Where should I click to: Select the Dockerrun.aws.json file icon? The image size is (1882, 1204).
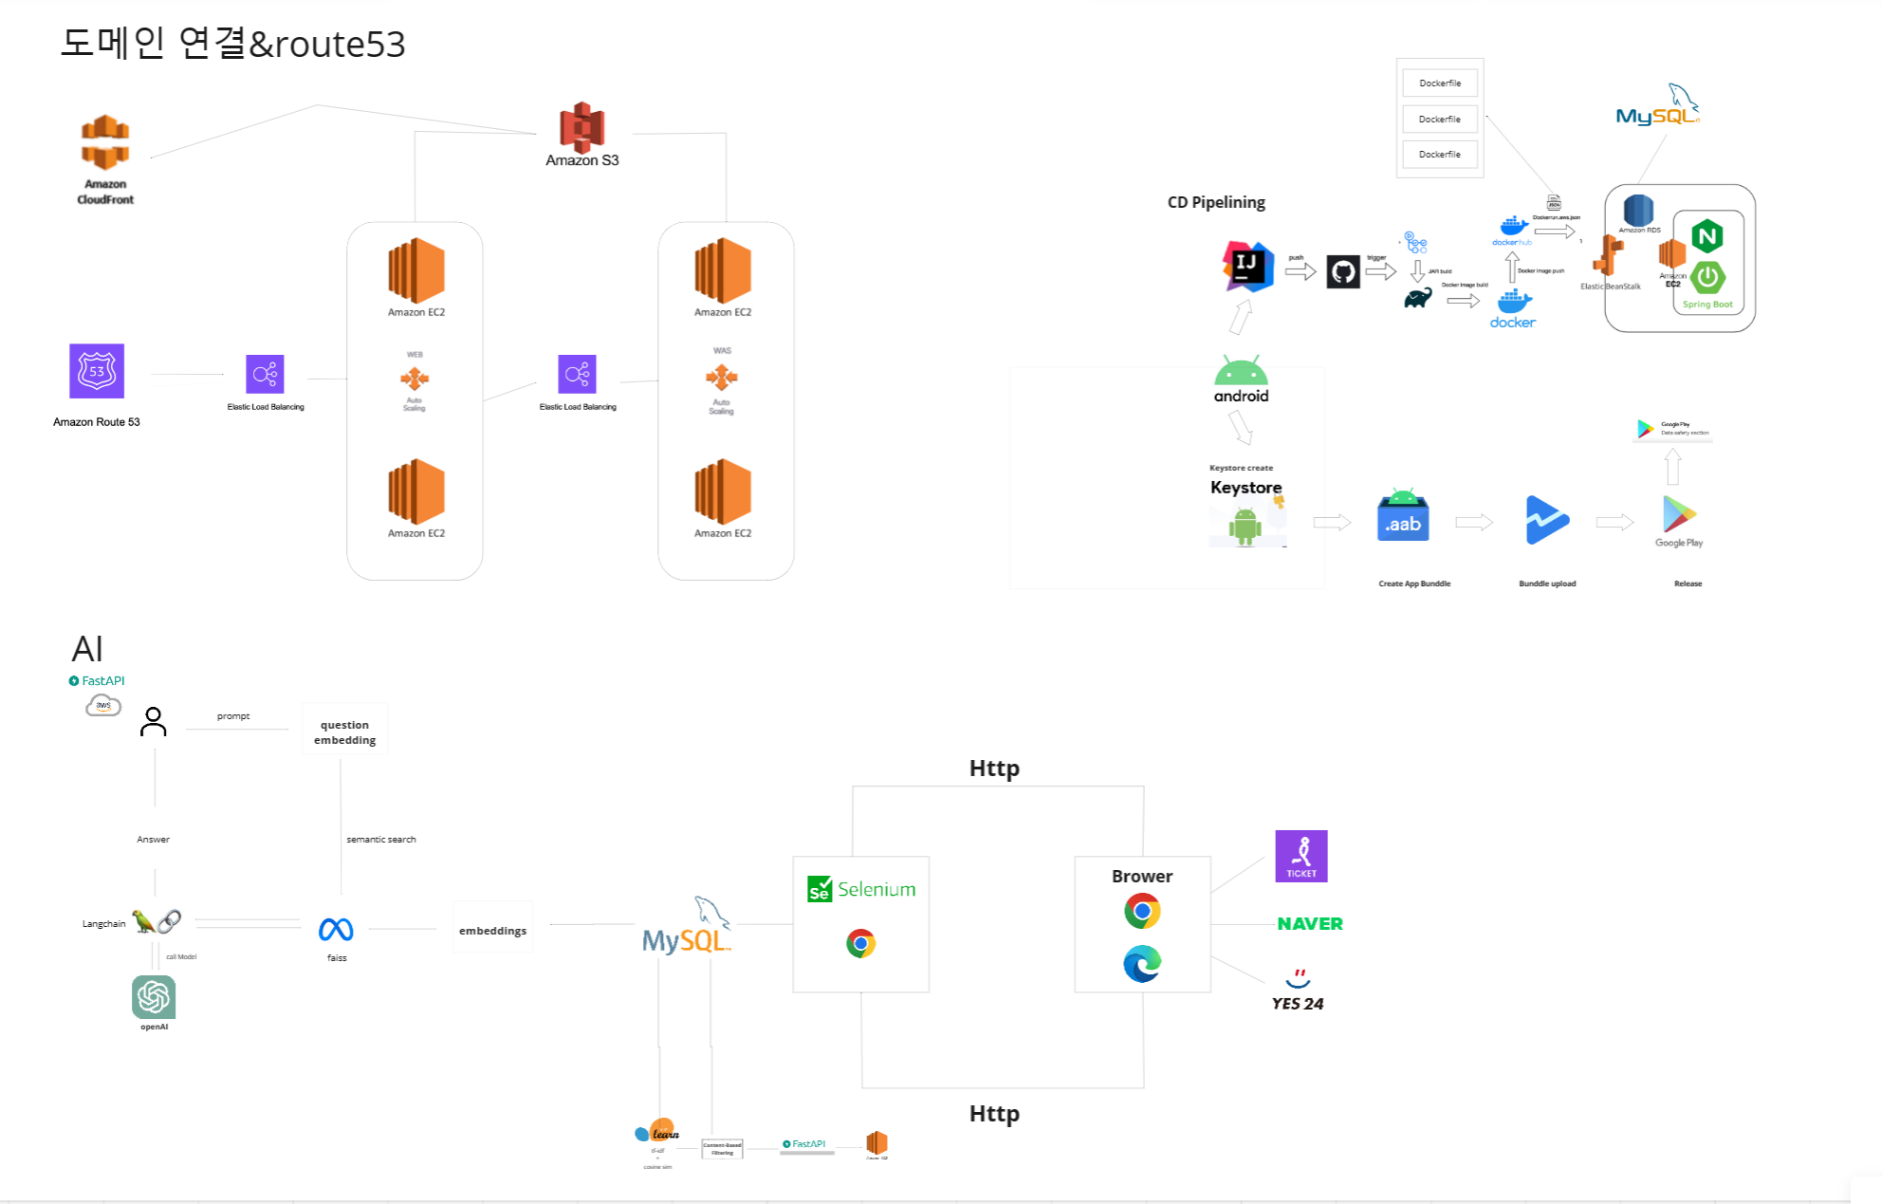click(x=1554, y=202)
